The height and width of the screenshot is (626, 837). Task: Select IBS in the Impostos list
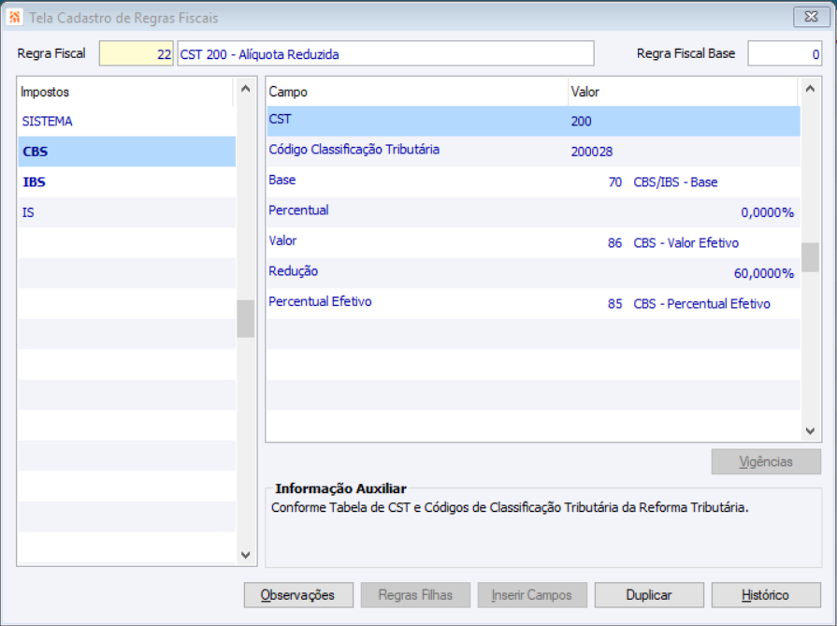(127, 182)
